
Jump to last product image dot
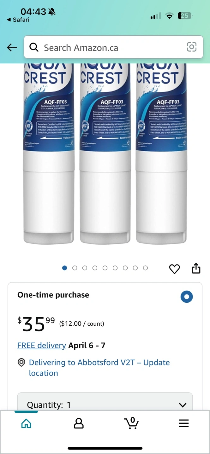pos(145,268)
